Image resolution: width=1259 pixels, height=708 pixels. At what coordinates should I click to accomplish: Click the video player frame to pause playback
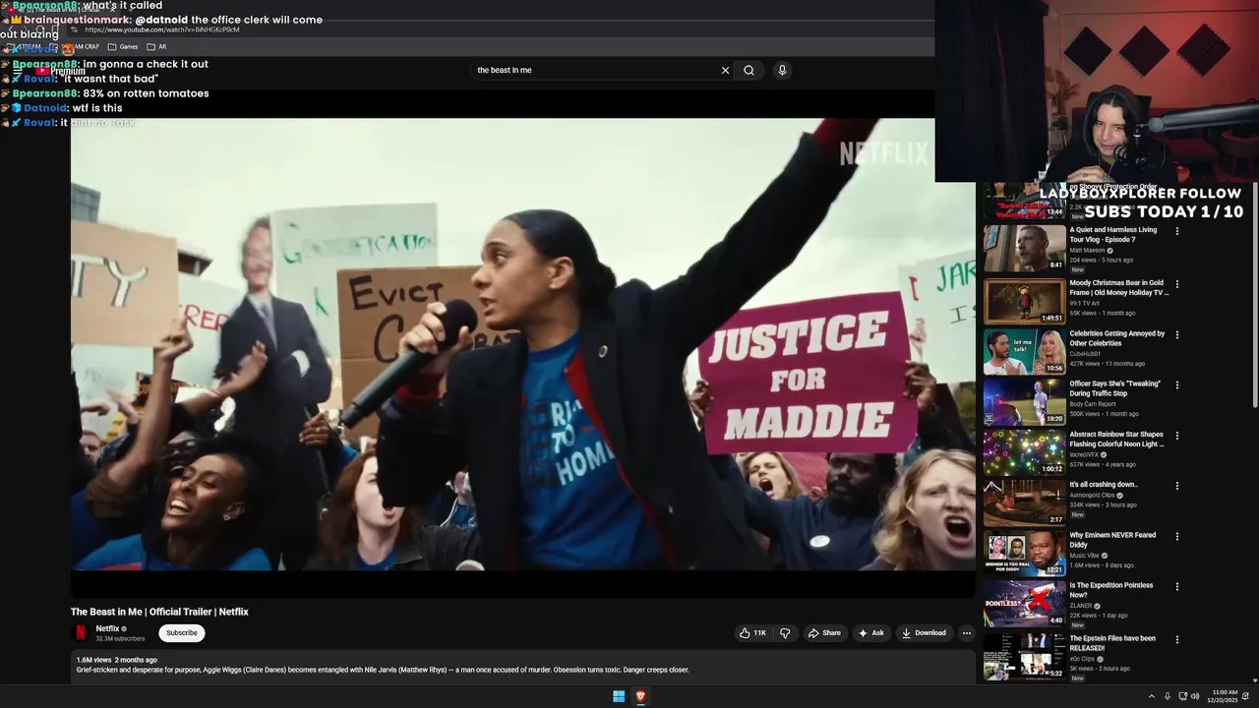pos(522,344)
